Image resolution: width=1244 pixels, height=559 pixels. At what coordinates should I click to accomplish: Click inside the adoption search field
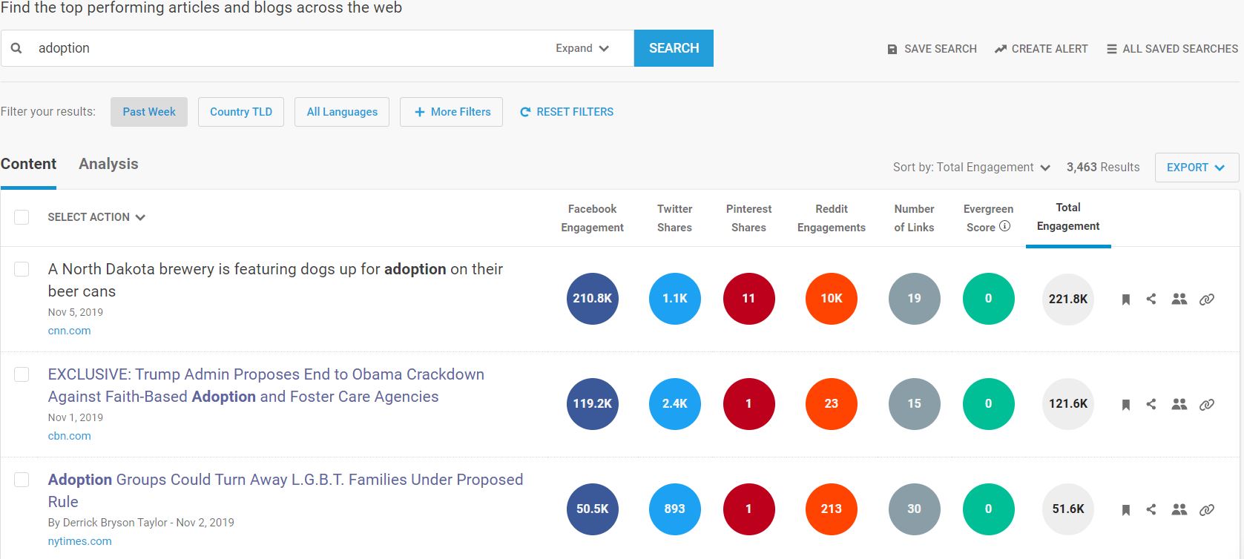223,47
